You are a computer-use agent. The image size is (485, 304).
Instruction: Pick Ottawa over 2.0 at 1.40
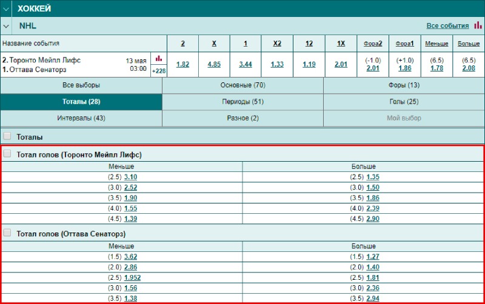[373, 267]
